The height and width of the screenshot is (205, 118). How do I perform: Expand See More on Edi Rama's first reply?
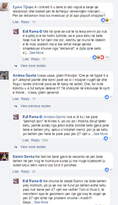click(x=36, y=53)
